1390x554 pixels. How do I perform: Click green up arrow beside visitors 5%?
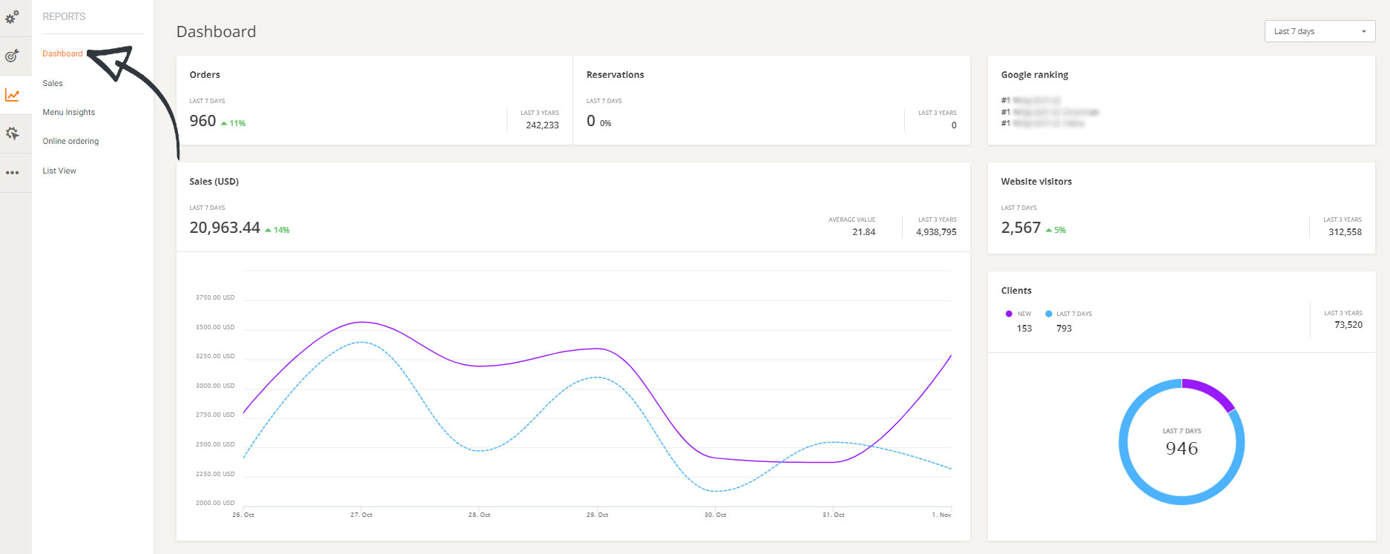coord(1049,231)
